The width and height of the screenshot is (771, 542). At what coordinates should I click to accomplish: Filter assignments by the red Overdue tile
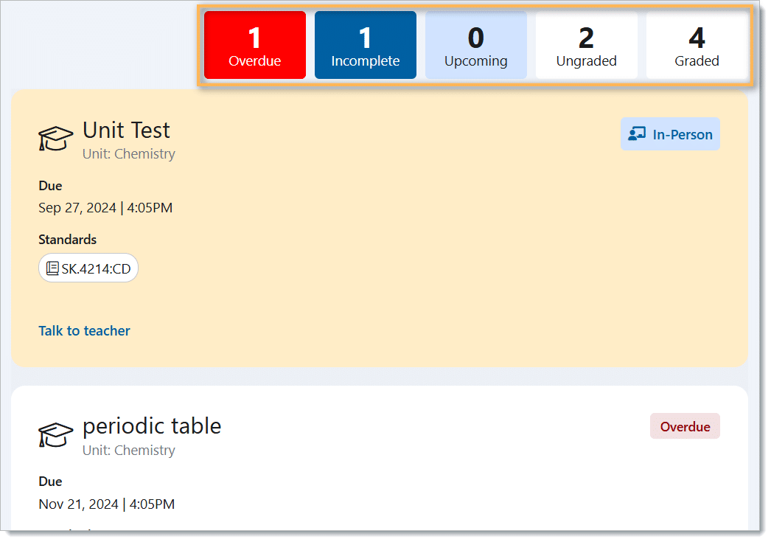point(255,45)
